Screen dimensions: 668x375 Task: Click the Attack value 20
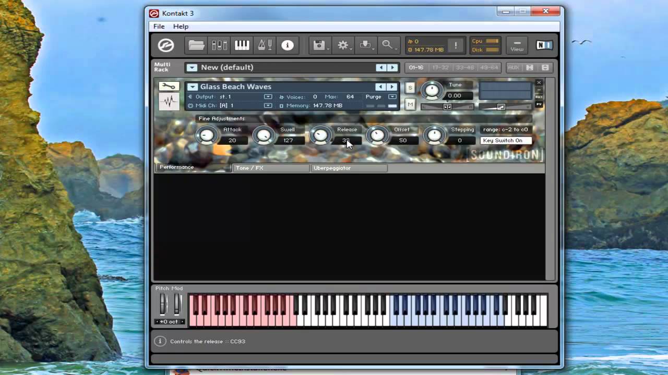pyautogui.click(x=232, y=141)
